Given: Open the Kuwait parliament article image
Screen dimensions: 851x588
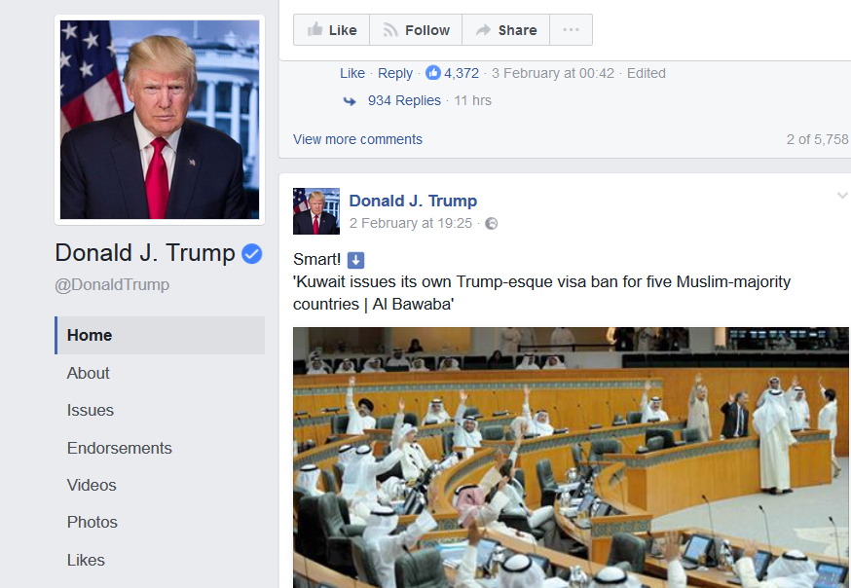Looking at the screenshot, I should [x=571, y=458].
